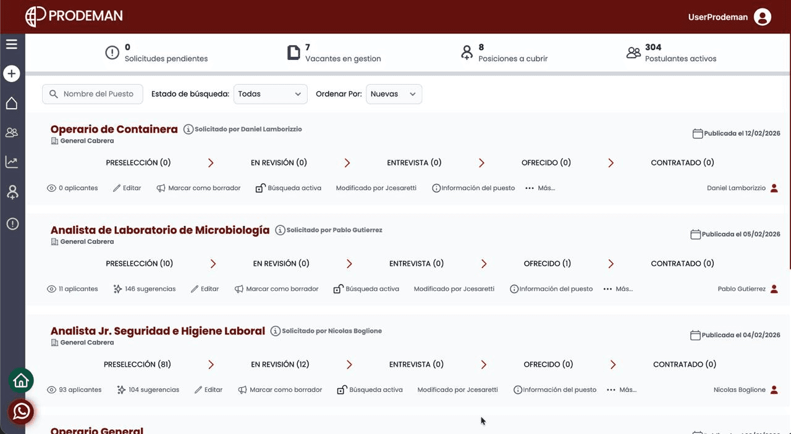Expand Más… options for Analista de Laboratorio
This screenshot has height=434, width=791.
[617, 288]
